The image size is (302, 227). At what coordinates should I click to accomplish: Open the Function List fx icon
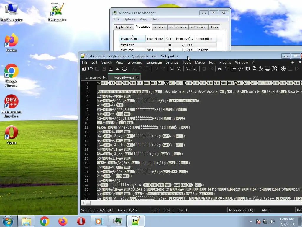pyautogui.click(x=261, y=69)
